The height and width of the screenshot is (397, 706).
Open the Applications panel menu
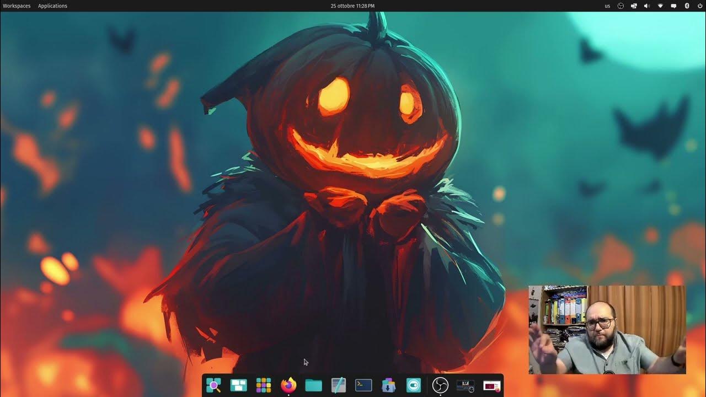pyautogui.click(x=52, y=6)
